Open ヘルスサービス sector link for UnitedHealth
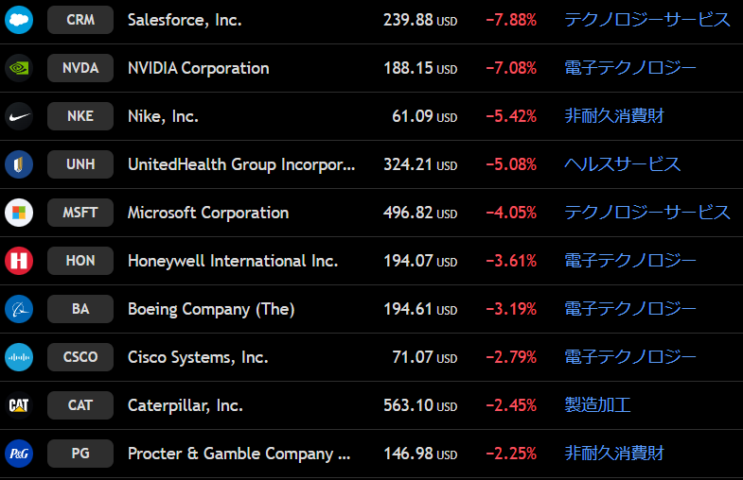Screen dimensions: 743x480 623,164
